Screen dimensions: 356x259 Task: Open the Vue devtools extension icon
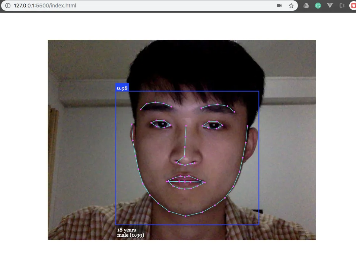tap(330, 6)
